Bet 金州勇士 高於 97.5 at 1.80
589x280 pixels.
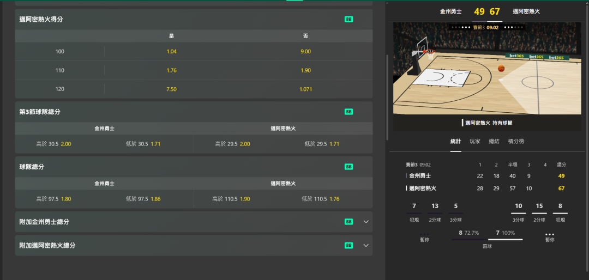53,199
